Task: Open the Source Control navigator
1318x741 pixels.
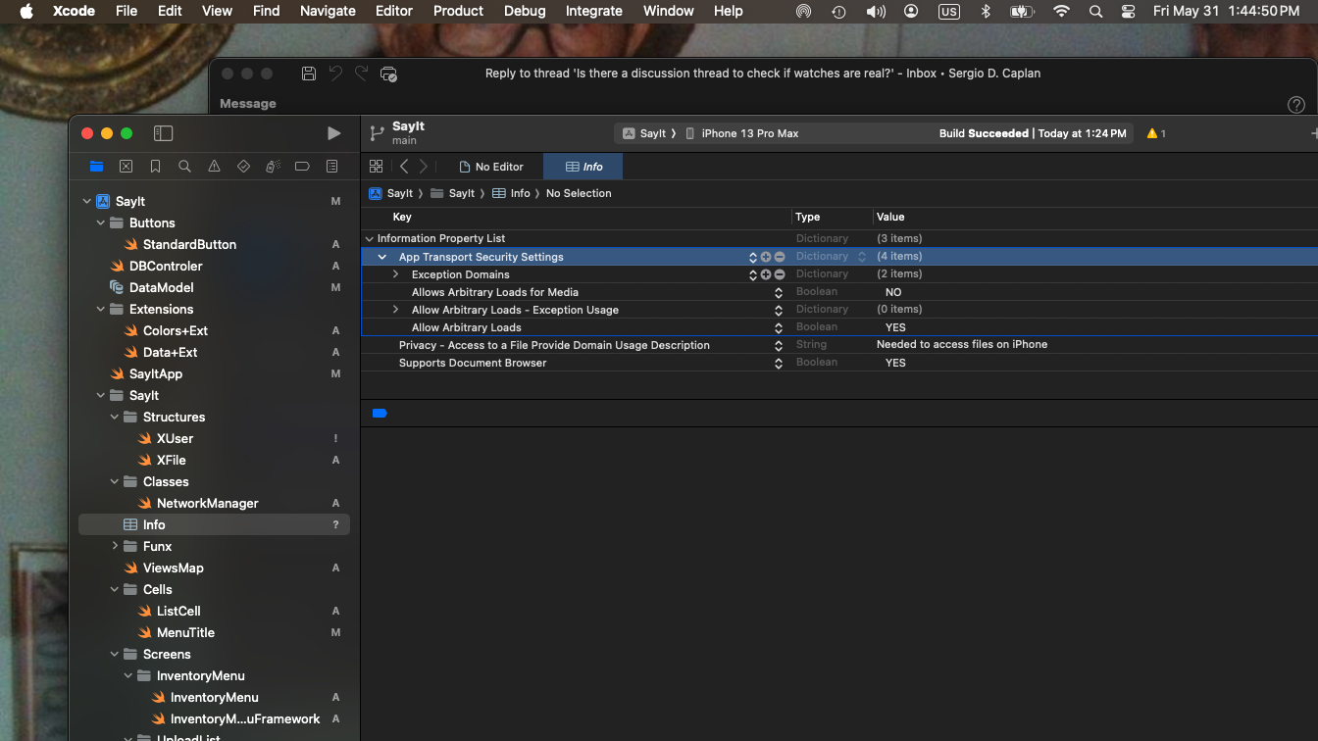Action: click(126, 167)
